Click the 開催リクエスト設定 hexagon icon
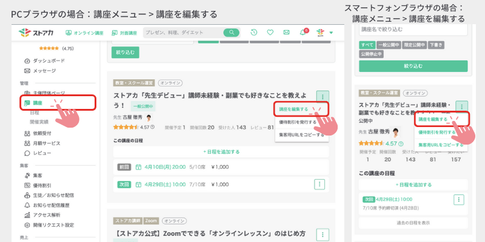The width and height of the screenshot is (485, 242). point(27,225)
